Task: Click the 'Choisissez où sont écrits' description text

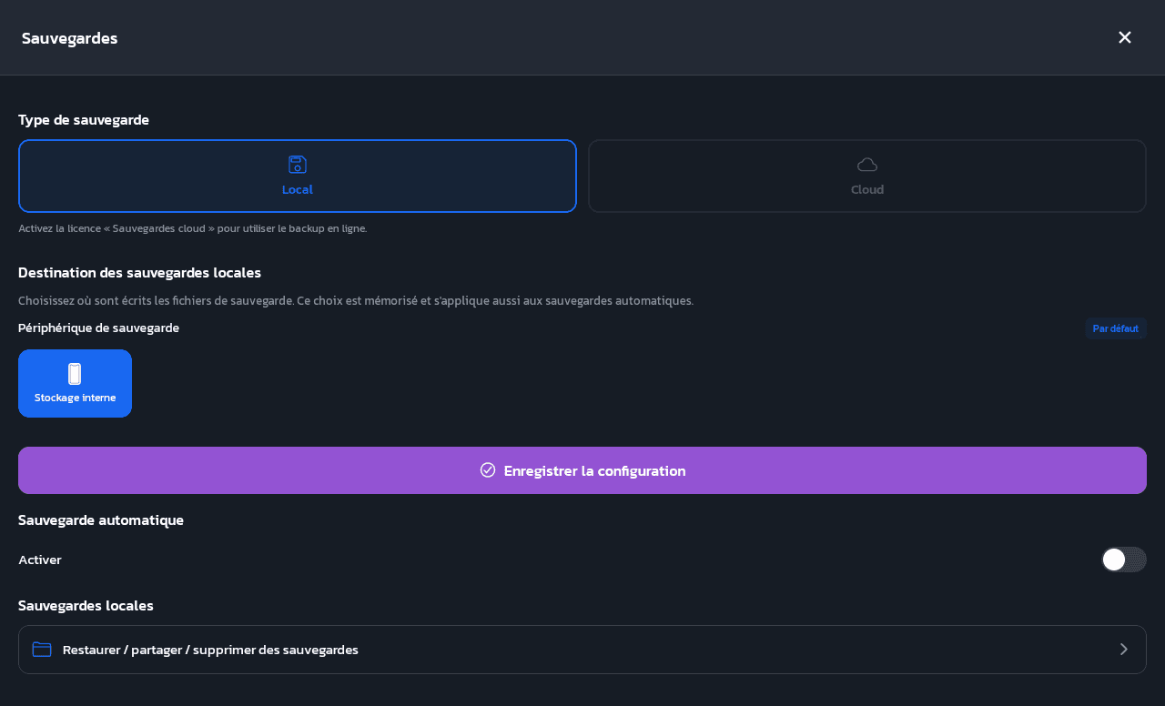Action: pyautogui.click(x=356, y=300)
